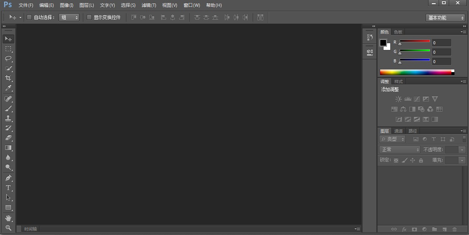Image resolution: width=469 pixels, height=235 pixels.
Task: Enable the 自动选择 checkbox
Action: point(29,17)
